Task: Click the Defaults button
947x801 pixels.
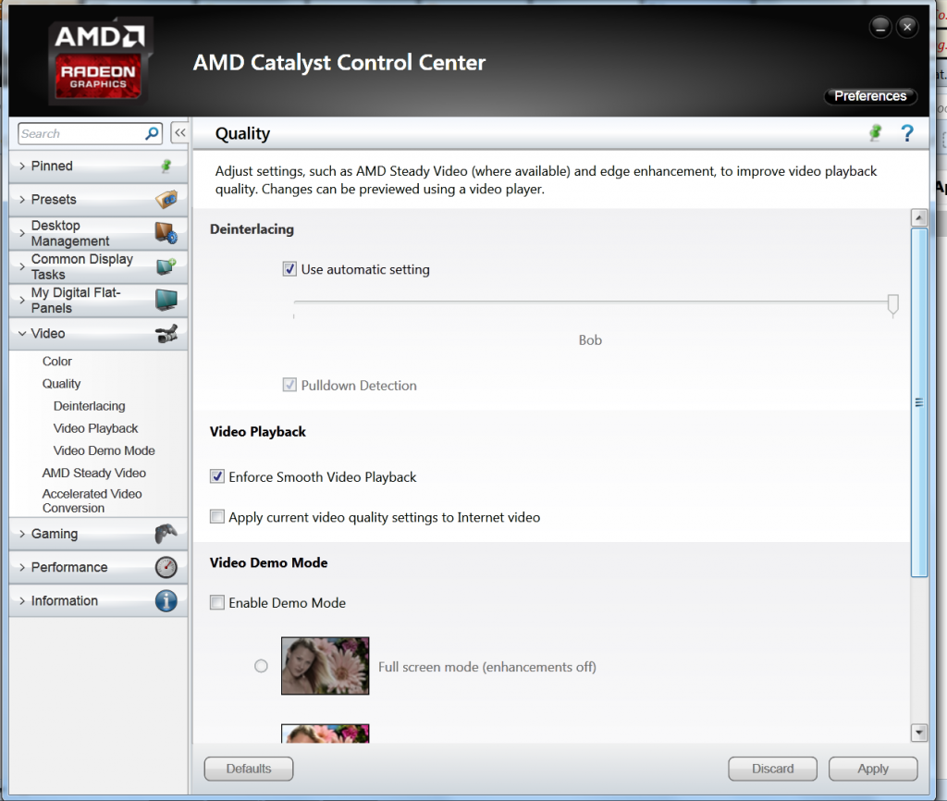Action: coord(249,769)
